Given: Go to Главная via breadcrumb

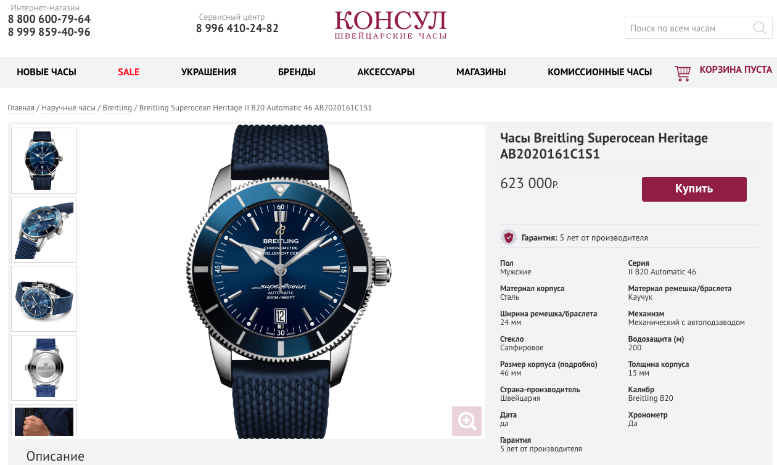Looking at the screenshot, I should (21, 108).
